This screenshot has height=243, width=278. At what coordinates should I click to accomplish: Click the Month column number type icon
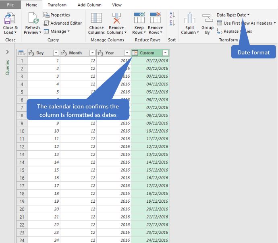(64, 53)
